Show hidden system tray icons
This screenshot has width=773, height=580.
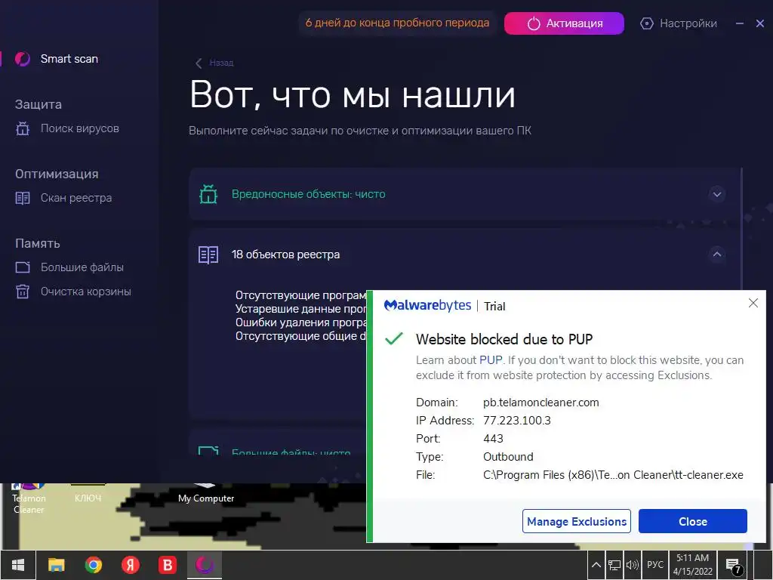click(x=596, y=565)
